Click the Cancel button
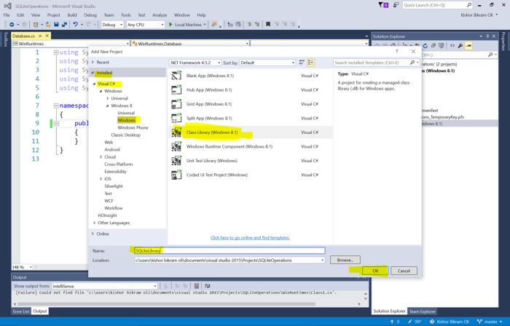This screenshot has height=326, width=510. click(x=404, y=271)
